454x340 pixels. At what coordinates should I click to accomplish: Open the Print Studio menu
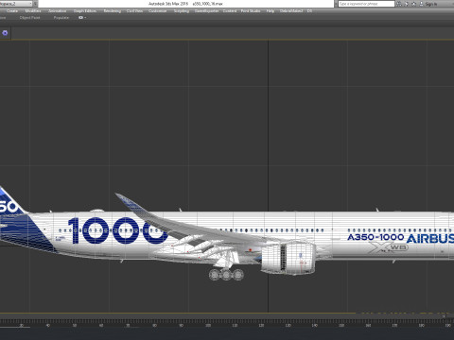[x=251, y=11]
